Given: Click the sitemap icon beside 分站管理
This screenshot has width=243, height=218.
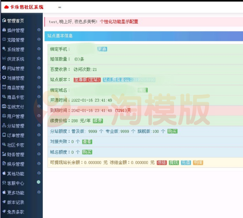Looking at the screenshot, I should 4,126.
